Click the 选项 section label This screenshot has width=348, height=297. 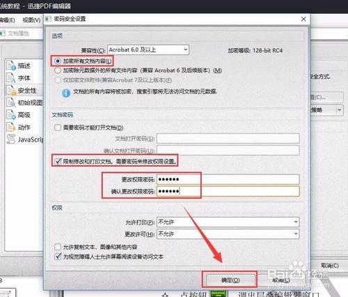[57, 36]
